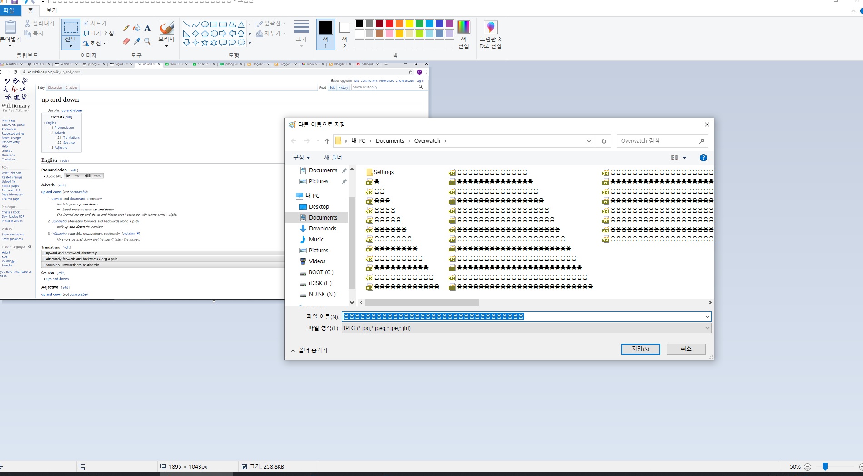Select iDISK (E:) drive in tree
Screen dimensions: 863x476
[x=320, y=283]
